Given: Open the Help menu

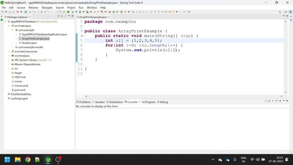Looking at the screenshot, I should pos(103,8).
